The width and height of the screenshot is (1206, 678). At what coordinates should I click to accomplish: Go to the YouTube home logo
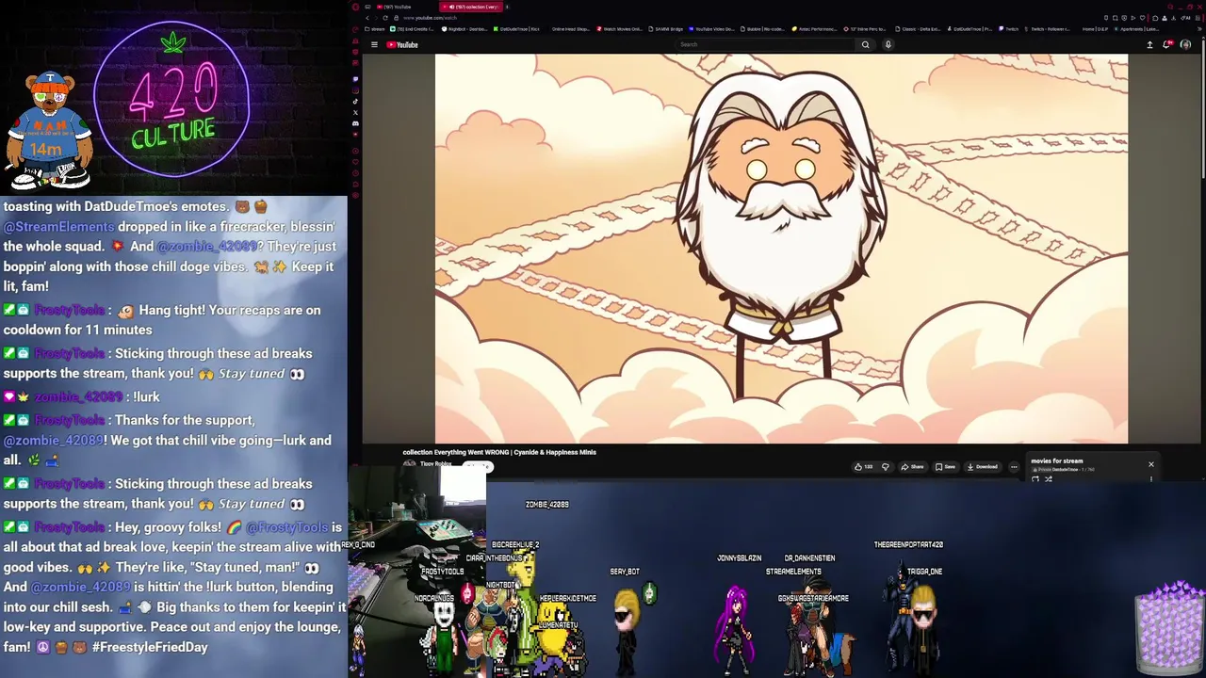[402, 44]
